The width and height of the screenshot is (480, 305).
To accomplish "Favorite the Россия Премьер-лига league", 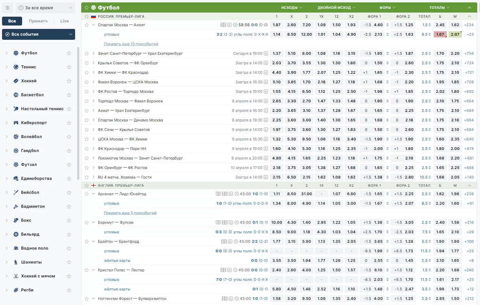I will [87, 16].
